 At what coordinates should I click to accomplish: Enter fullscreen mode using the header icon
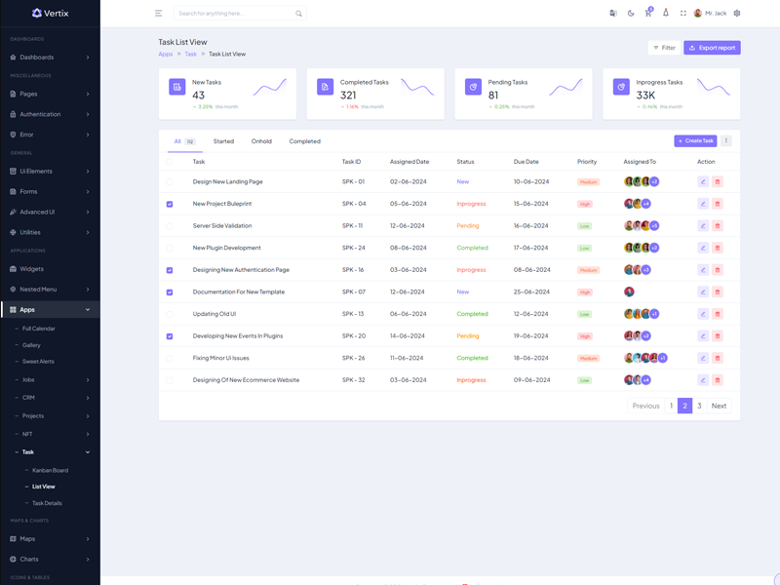click(683, 14)
